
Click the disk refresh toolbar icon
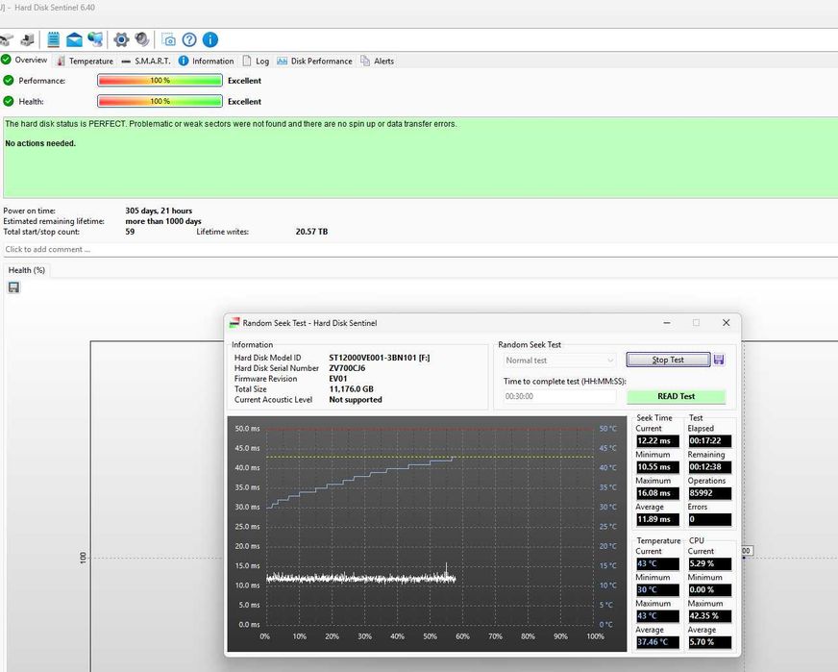(x=6, y=39)
